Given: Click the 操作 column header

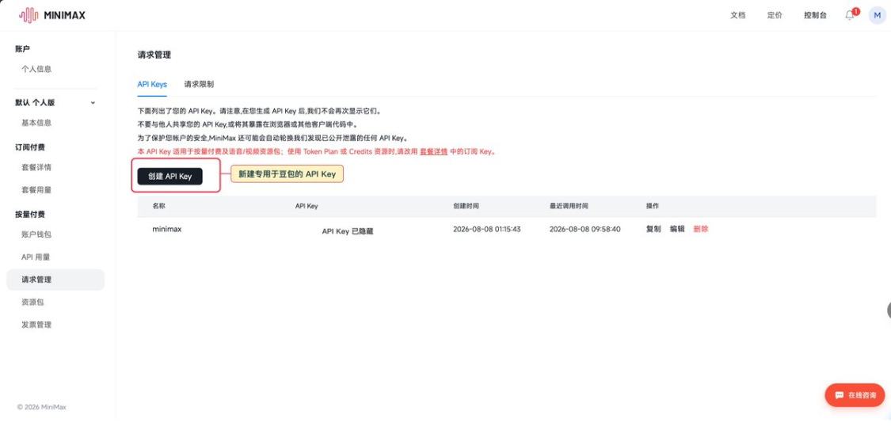Looking at the screenshot, I should [x=653, y=206].
